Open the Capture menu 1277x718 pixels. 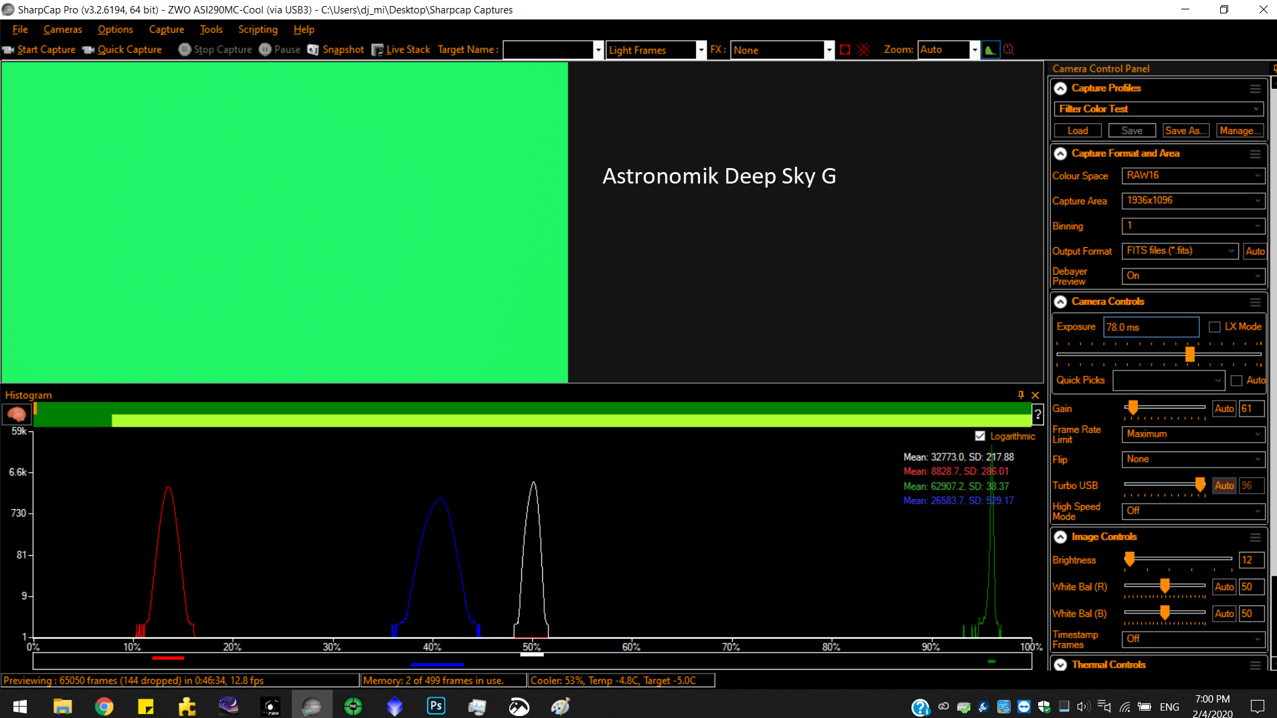coord(166,29)
